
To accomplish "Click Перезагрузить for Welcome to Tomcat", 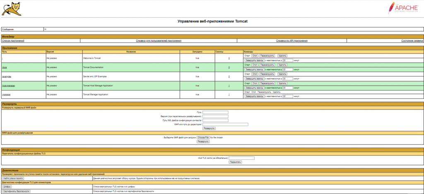I will tap(267, 56).
